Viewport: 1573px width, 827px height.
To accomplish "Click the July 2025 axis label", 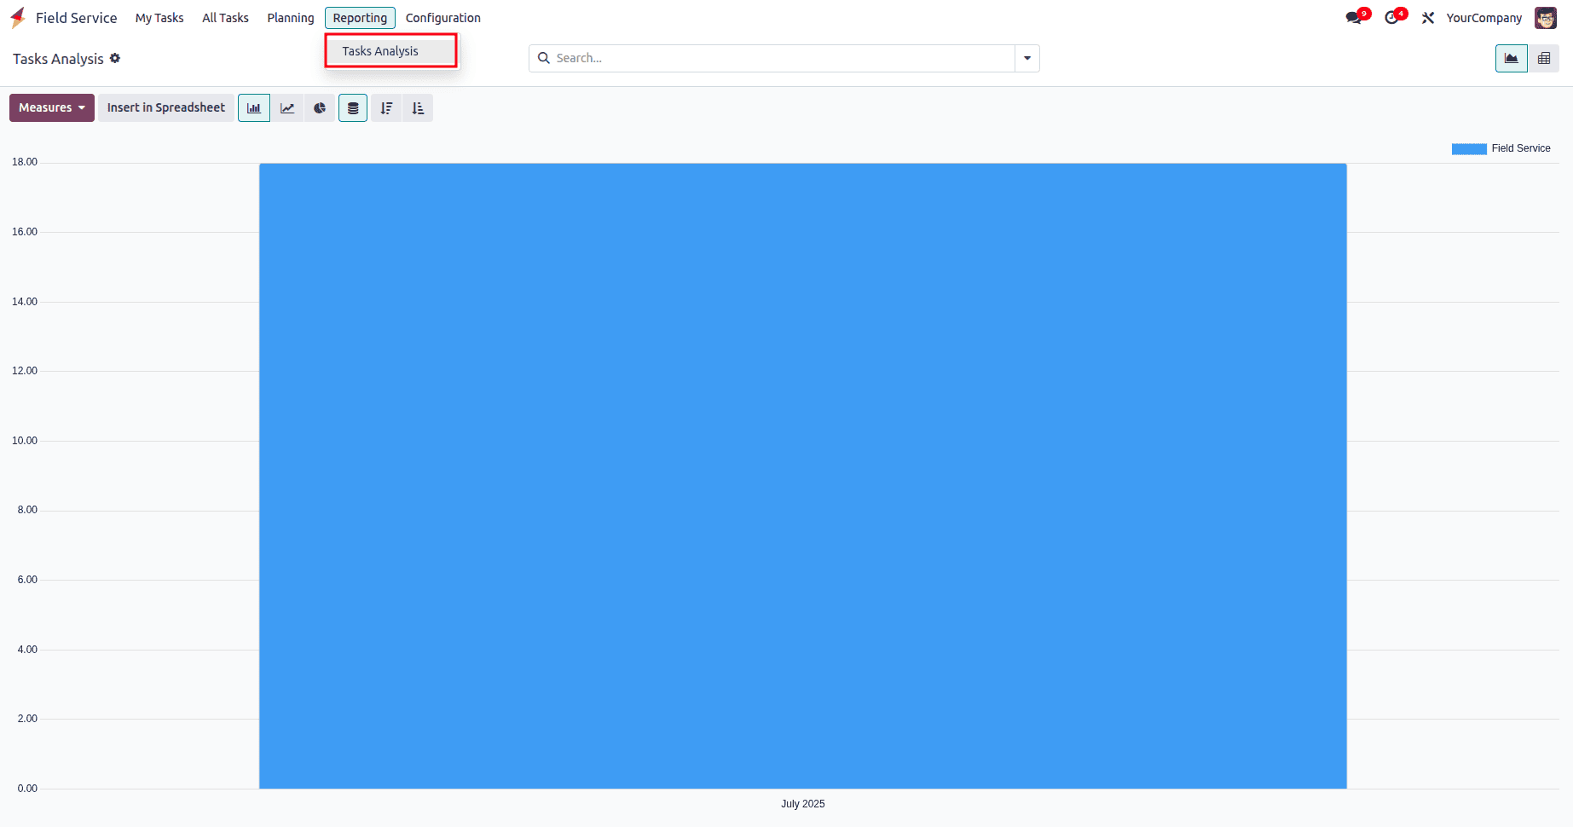I will tap(803, 804).
